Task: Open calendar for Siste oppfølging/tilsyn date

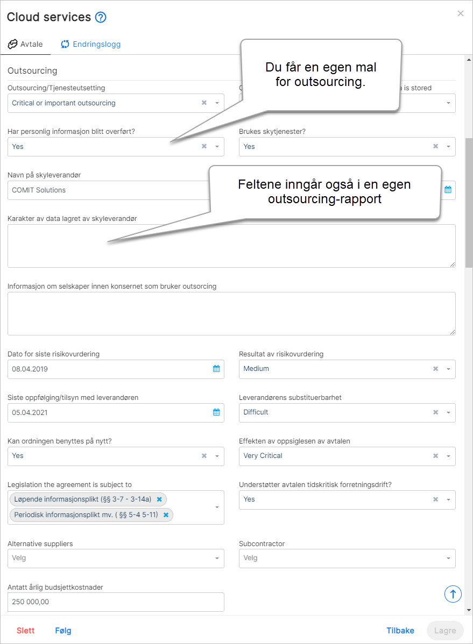Action: 216,412
